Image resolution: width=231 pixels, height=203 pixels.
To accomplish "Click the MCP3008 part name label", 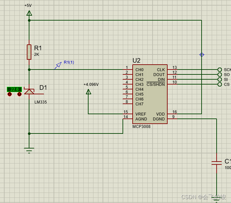I will click(x=141, y=127).
